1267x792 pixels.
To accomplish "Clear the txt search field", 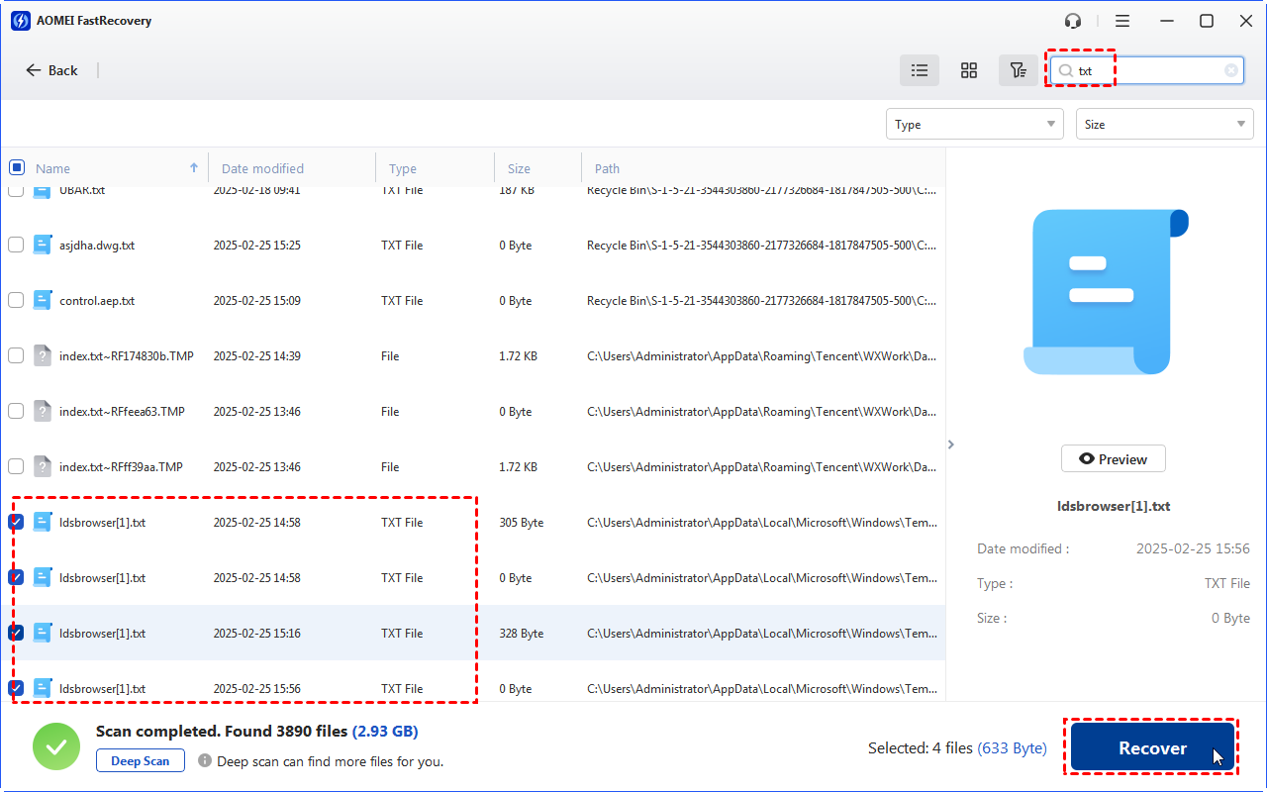I will click(1229, 70).
